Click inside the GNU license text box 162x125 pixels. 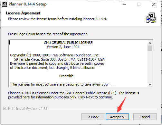(78, 64)
